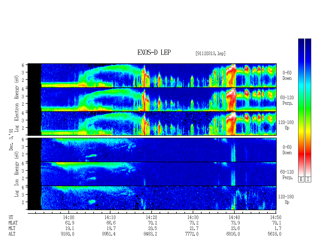Click the Log Electron Energy (eV) axis label
Screen dimensions: 312x241
[x=17, y=104]
